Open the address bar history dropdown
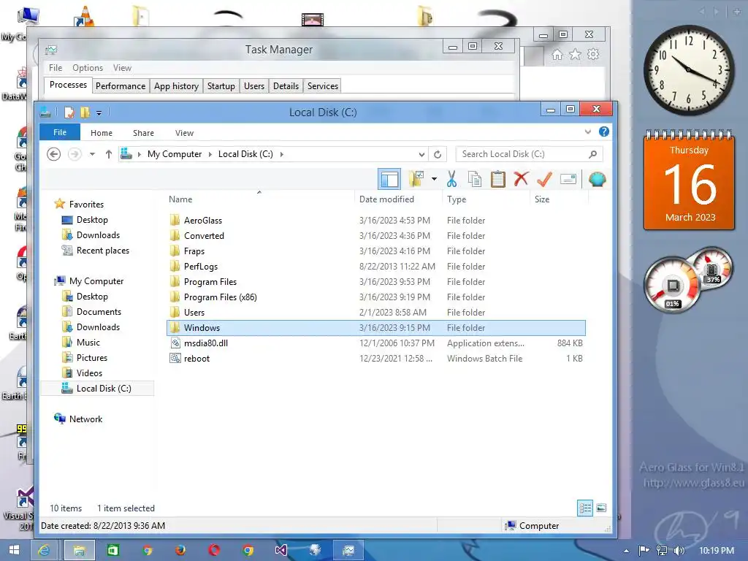The image size is (748, 561). 421,154
